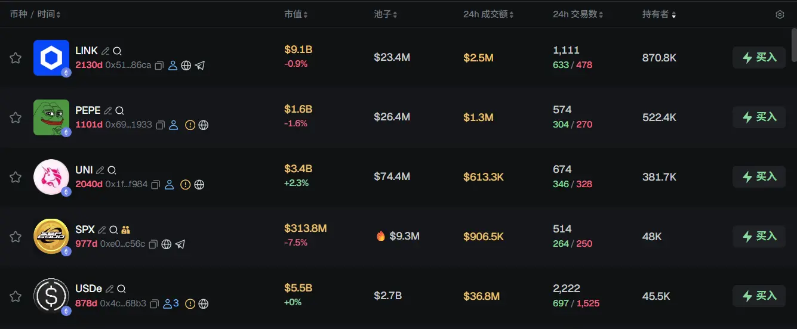Open table settings gear icon
The image size is (797, 329).
tap(780, 15)
